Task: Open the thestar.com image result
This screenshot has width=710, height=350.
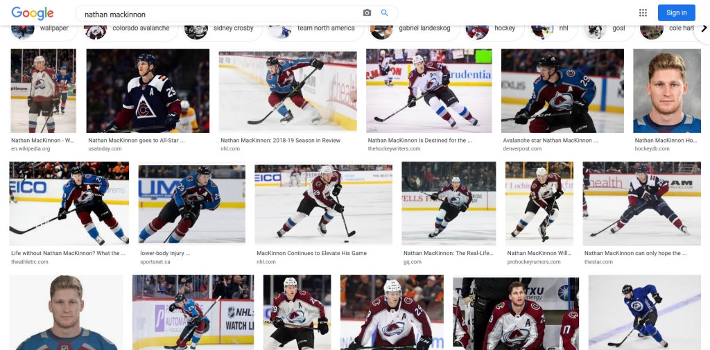Action: click(x=641, y=204)
